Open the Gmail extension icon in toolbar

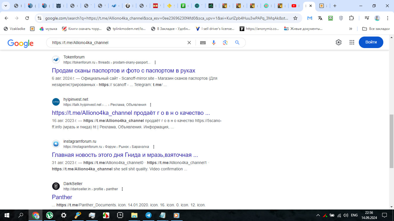[310, 18]
